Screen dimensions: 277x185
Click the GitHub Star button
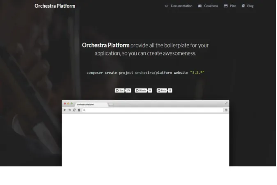click(119, 90)
